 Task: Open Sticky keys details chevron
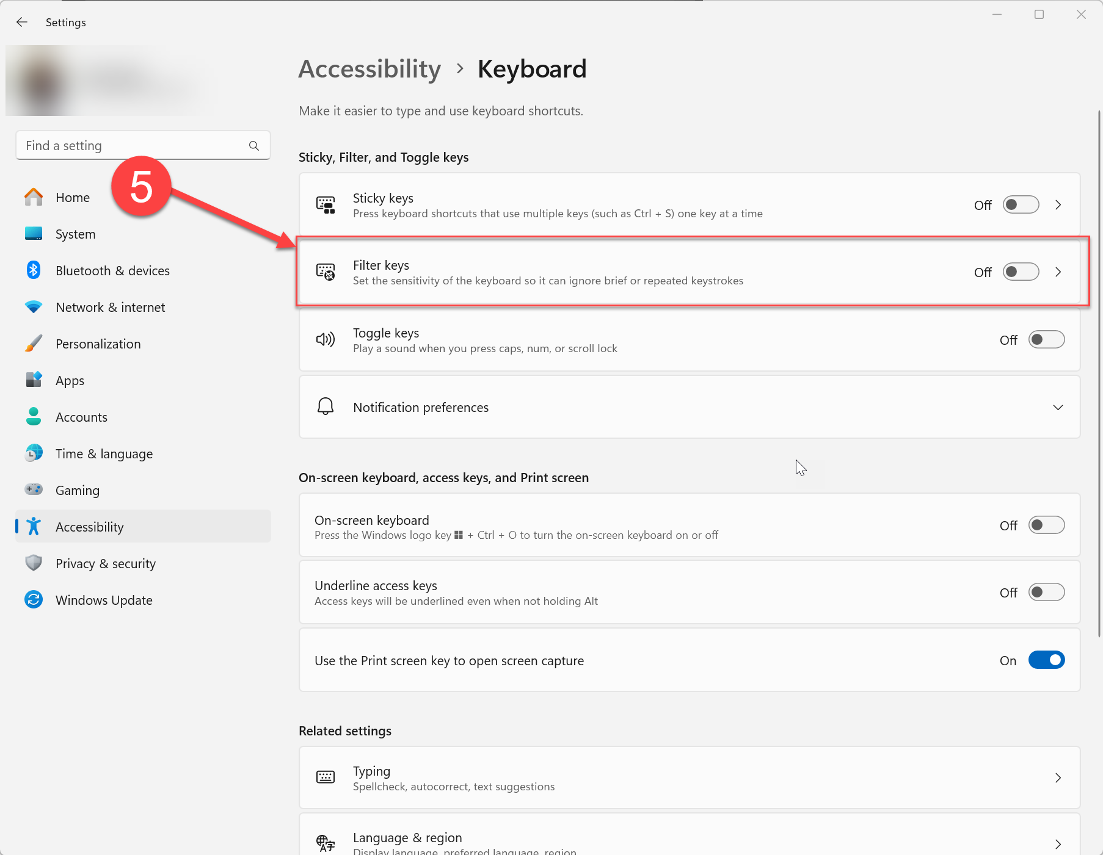point(1058,205)
